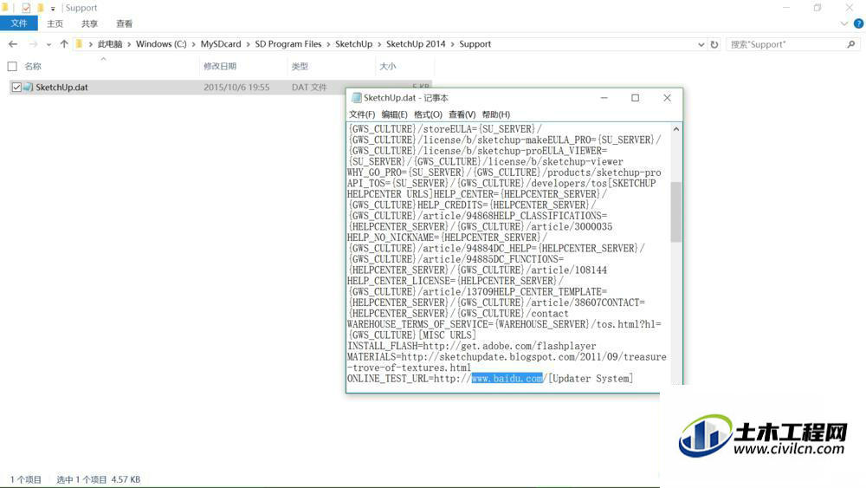
Task: Open Customize Quick Access Toolbar dropdown
Action: click(x=53, y=9)
